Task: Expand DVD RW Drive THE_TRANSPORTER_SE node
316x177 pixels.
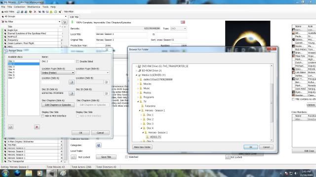Action: [136, 66]
